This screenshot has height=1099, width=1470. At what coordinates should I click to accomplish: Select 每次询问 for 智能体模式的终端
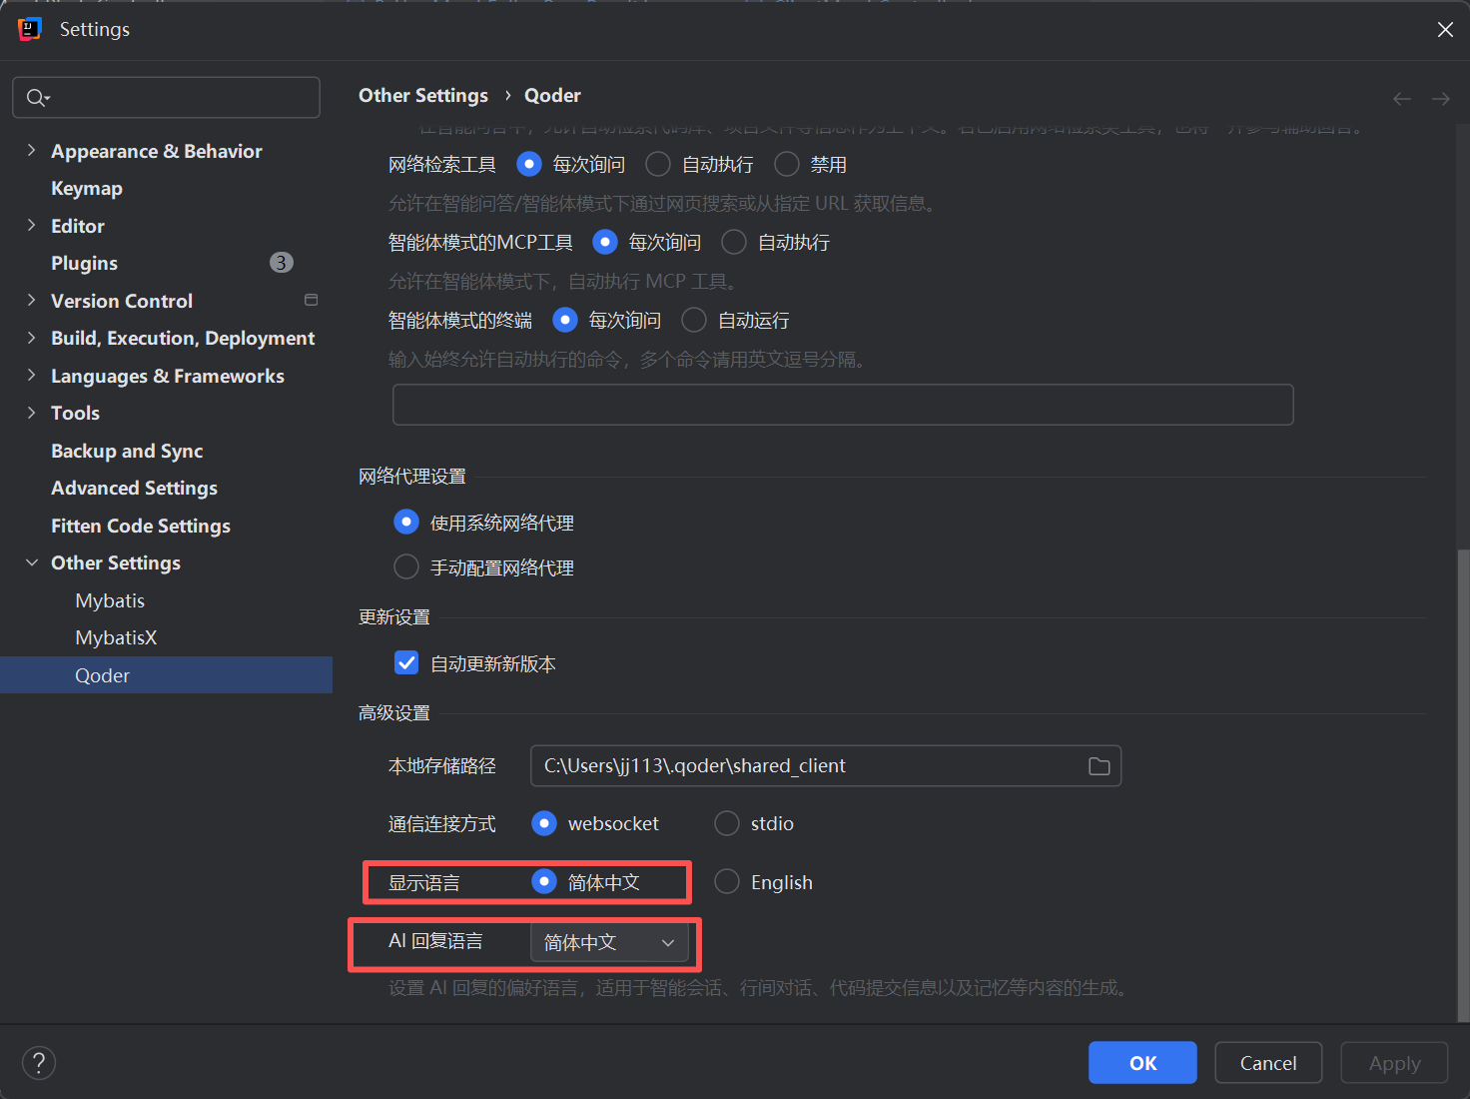click(565, 320)
